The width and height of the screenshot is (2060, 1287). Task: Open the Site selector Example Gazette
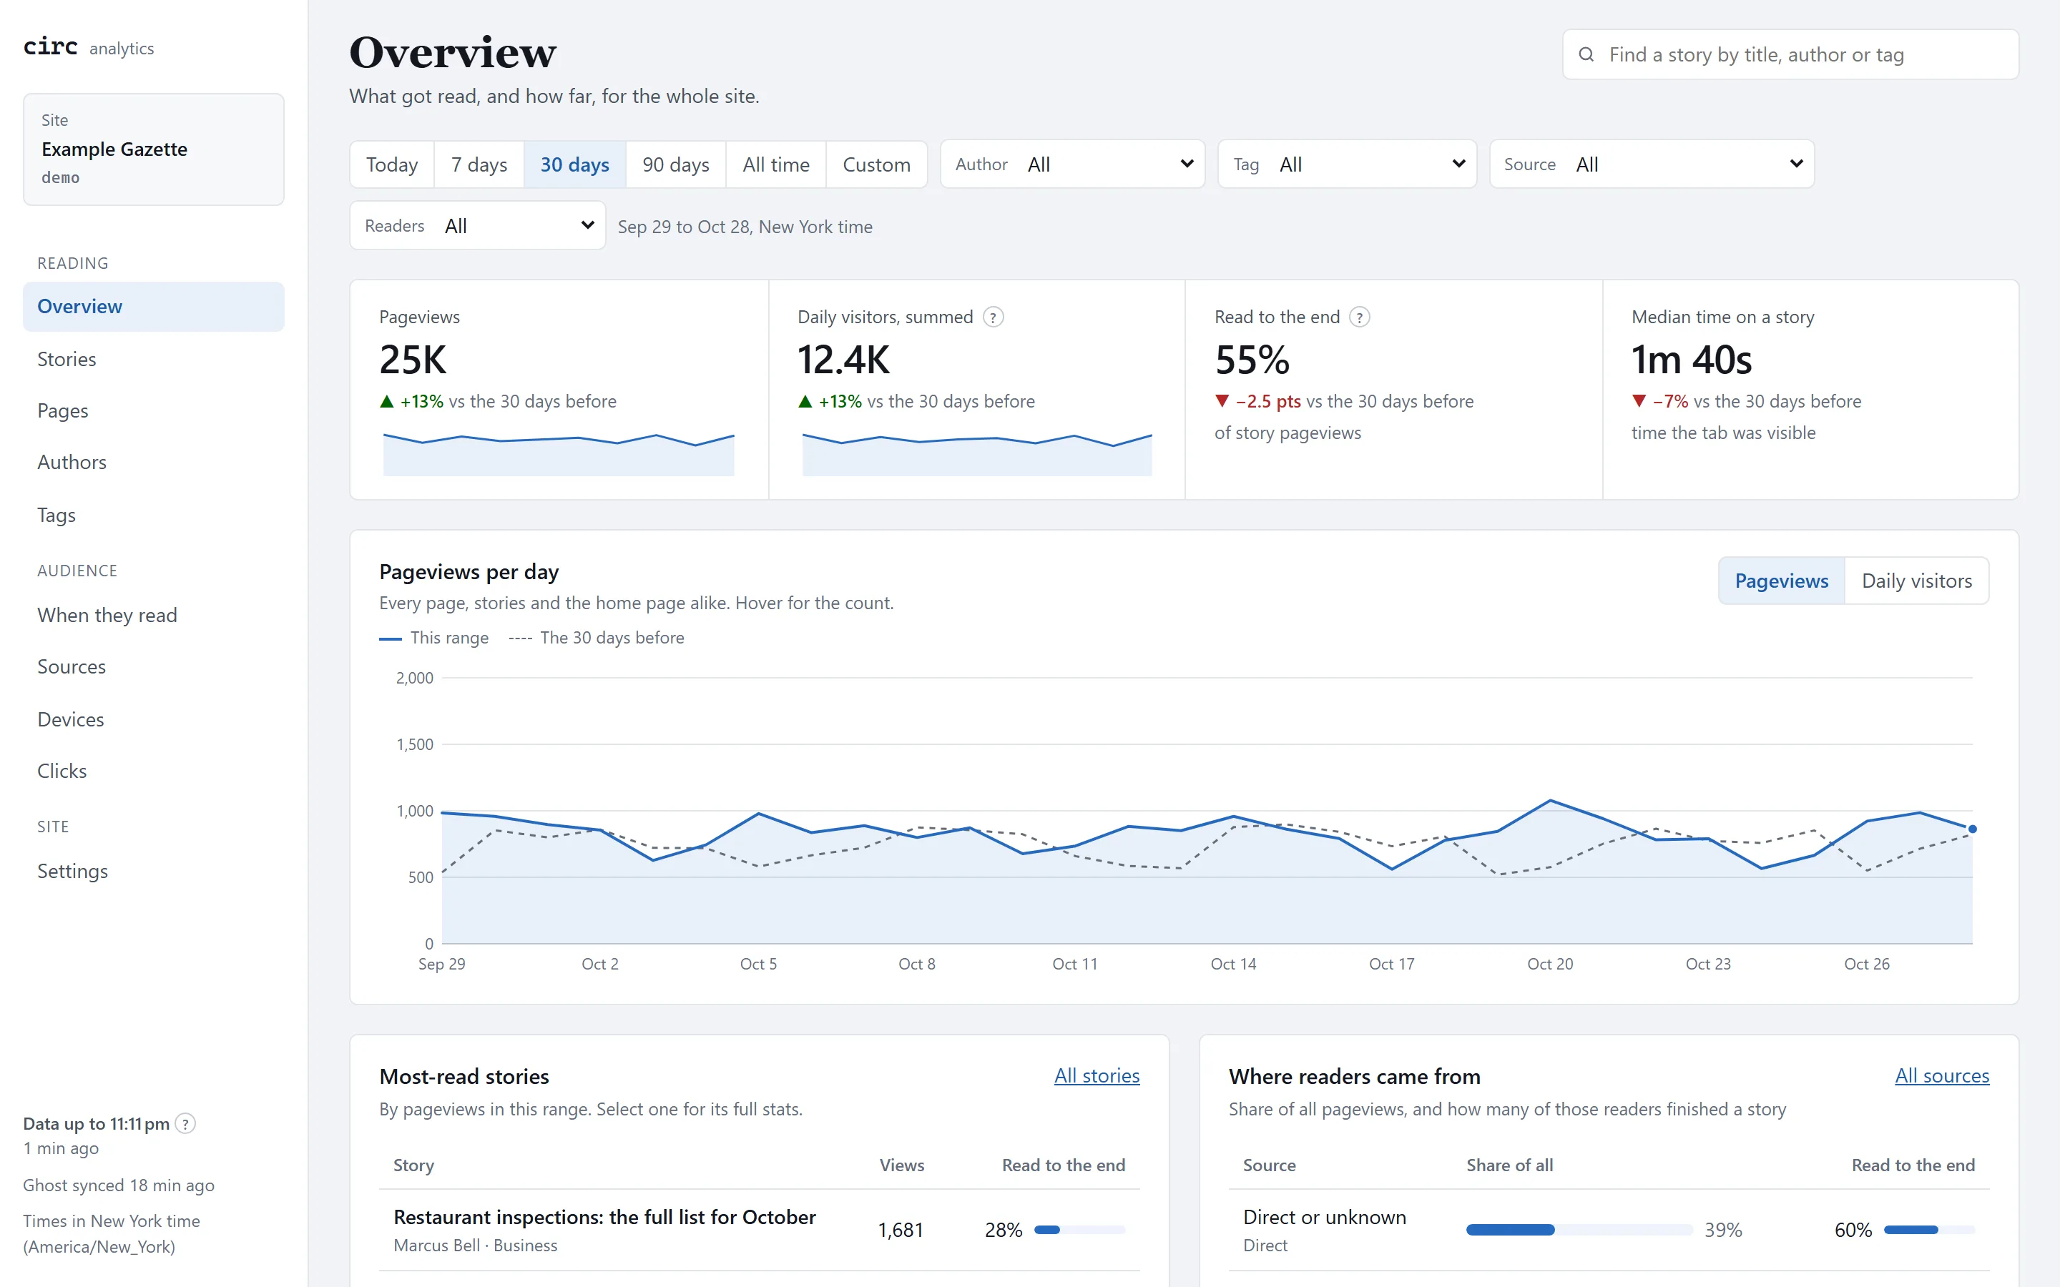[x=153, y=149]
